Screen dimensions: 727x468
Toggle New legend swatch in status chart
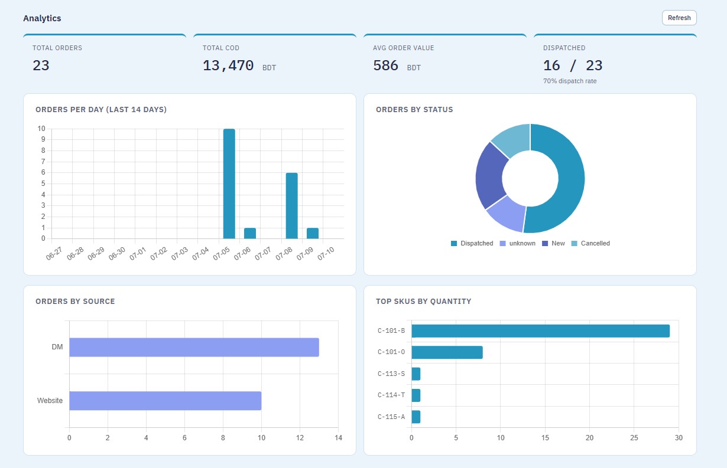pos(545,243)
